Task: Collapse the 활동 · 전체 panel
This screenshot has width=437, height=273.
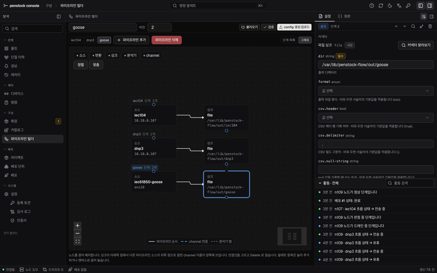Action: tap(328, 183)
